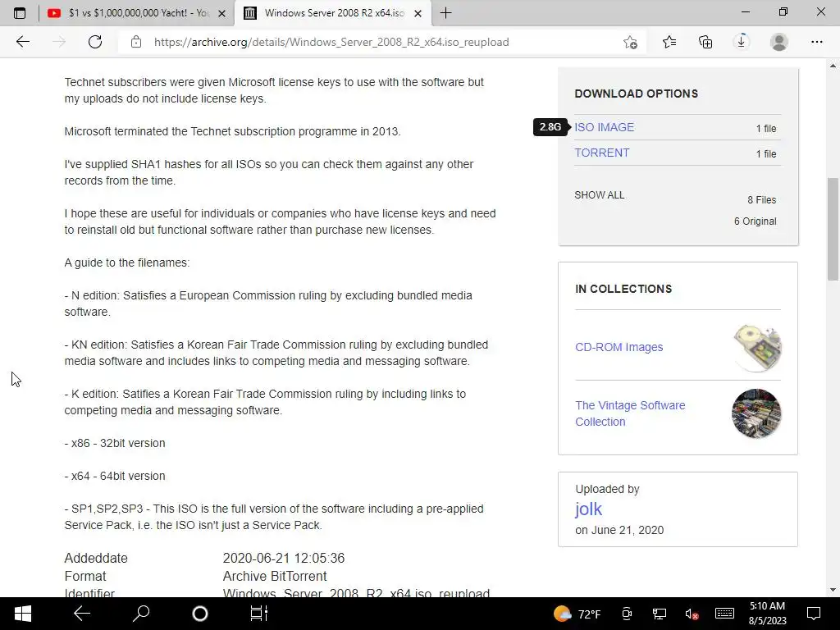The height and width of the screenshot is (630, 840).
Task: Open Settings and more menu
Action: pyautogui.click(x=816, y=42)
